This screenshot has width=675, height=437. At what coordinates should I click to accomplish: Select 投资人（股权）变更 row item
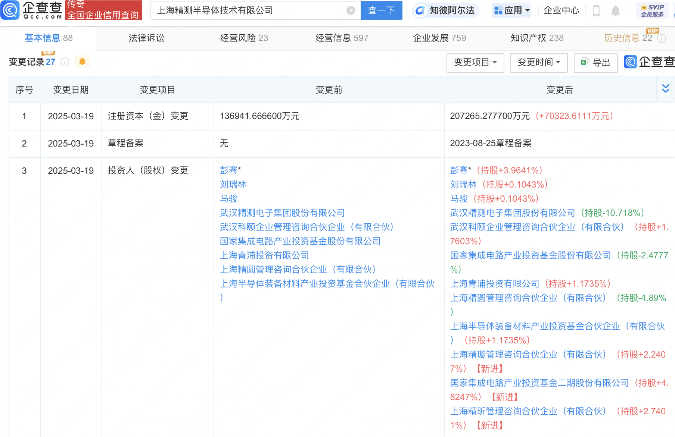[148, 170]
